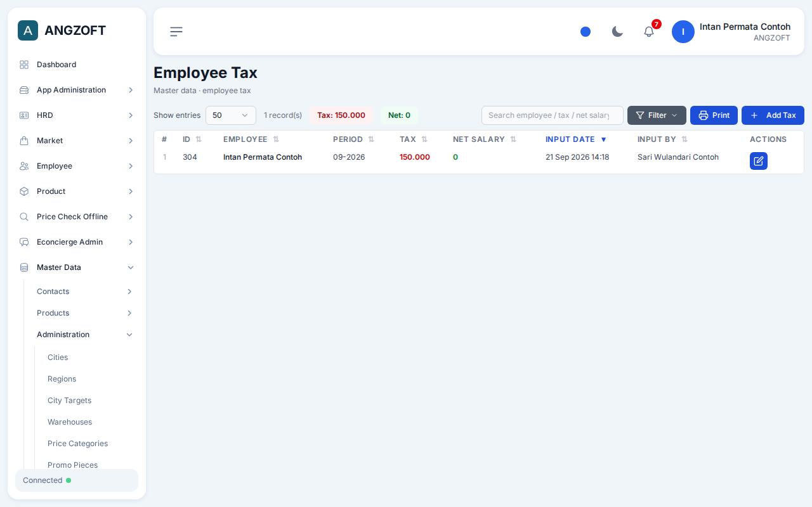The image size is (812, 507).
Task: Click the search employee input field
Action: pos(553,115)
